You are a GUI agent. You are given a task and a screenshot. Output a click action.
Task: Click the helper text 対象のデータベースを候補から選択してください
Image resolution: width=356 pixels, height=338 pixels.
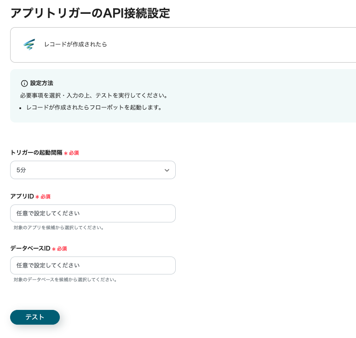pos(65,280)
